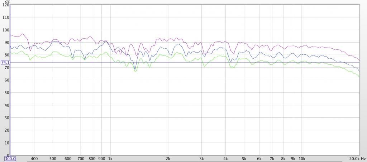Click the 700 label on the frequency axis
The image size is (367, 162).
click(x=81, y=159)
